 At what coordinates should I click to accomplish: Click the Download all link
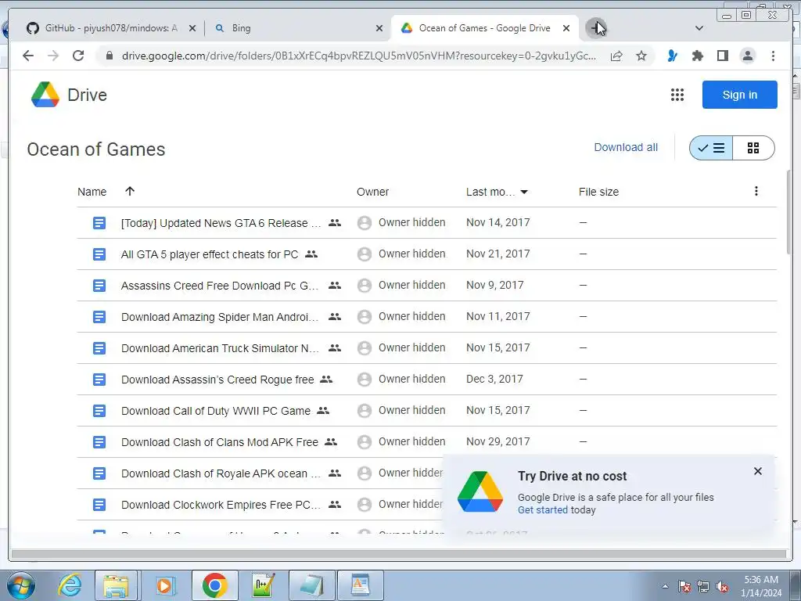(x=626, y=147)
